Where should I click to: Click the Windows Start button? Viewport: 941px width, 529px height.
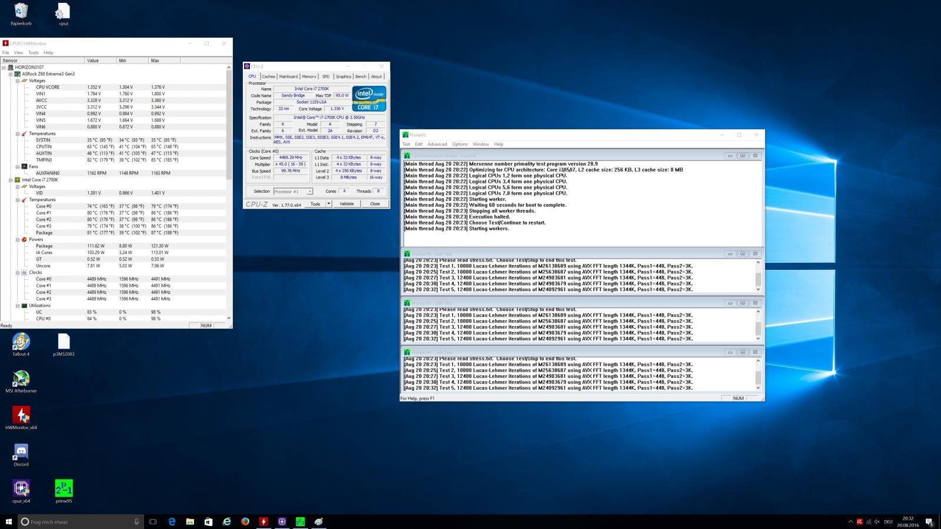coord(9,521)
